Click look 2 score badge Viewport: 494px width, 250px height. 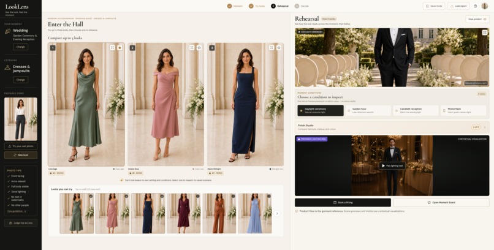(136, 173)
